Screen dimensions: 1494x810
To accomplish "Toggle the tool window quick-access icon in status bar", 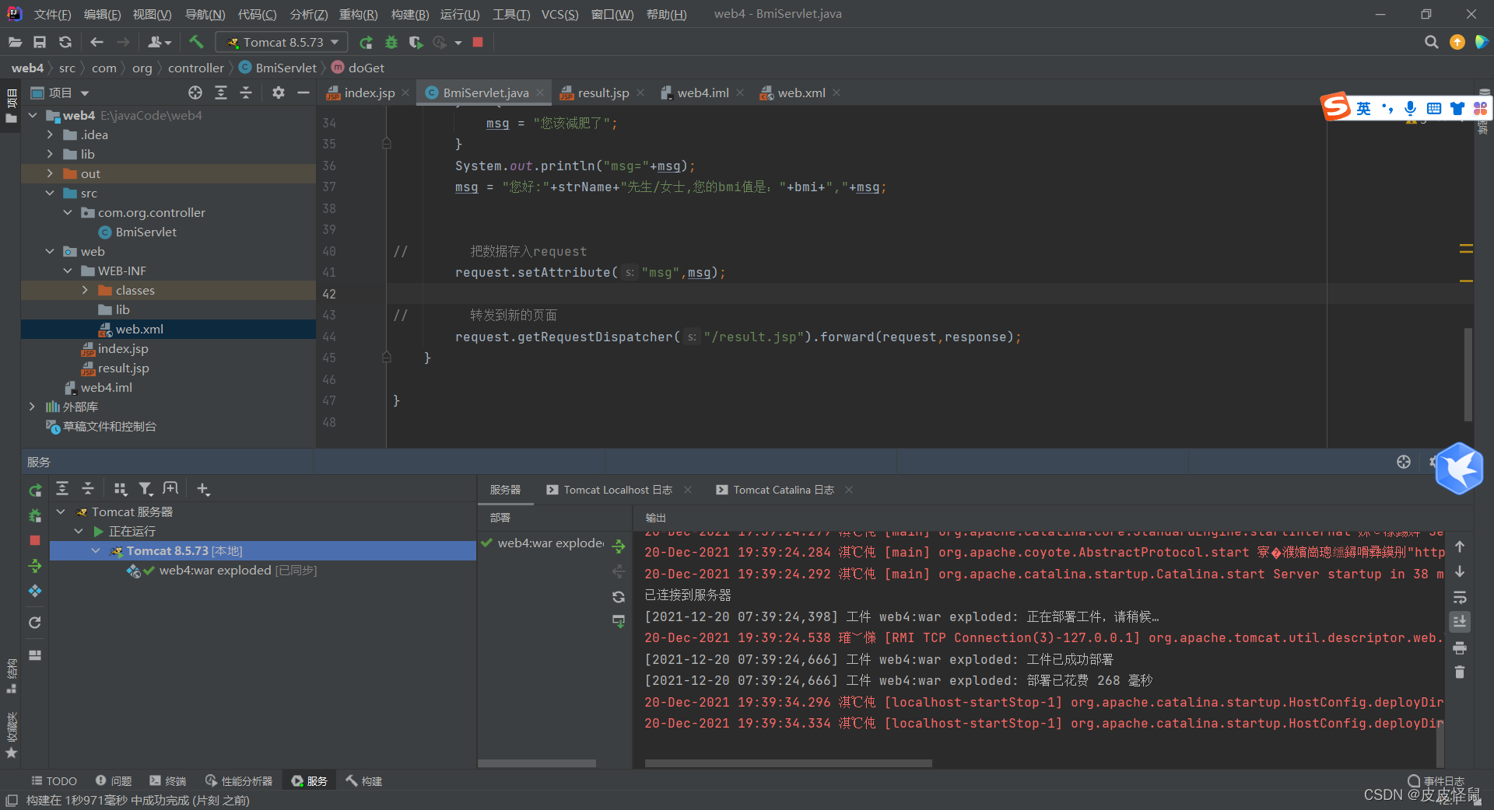I will click(x=11, y=800).
